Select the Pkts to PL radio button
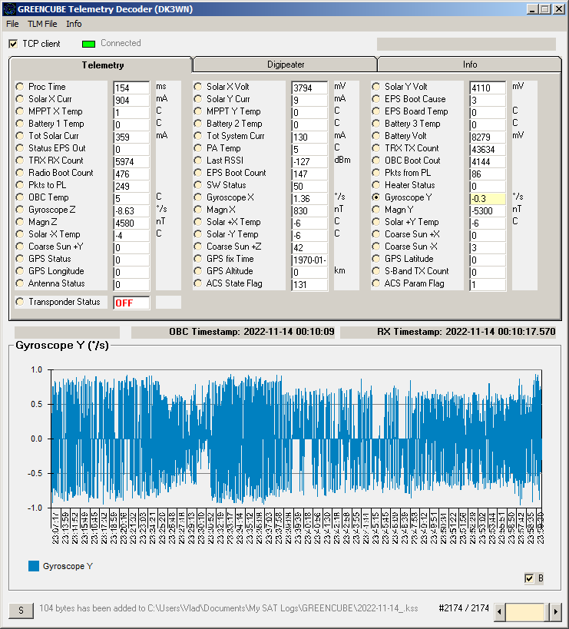The width and height of the screenshot is (569, 629). [20, 185]
